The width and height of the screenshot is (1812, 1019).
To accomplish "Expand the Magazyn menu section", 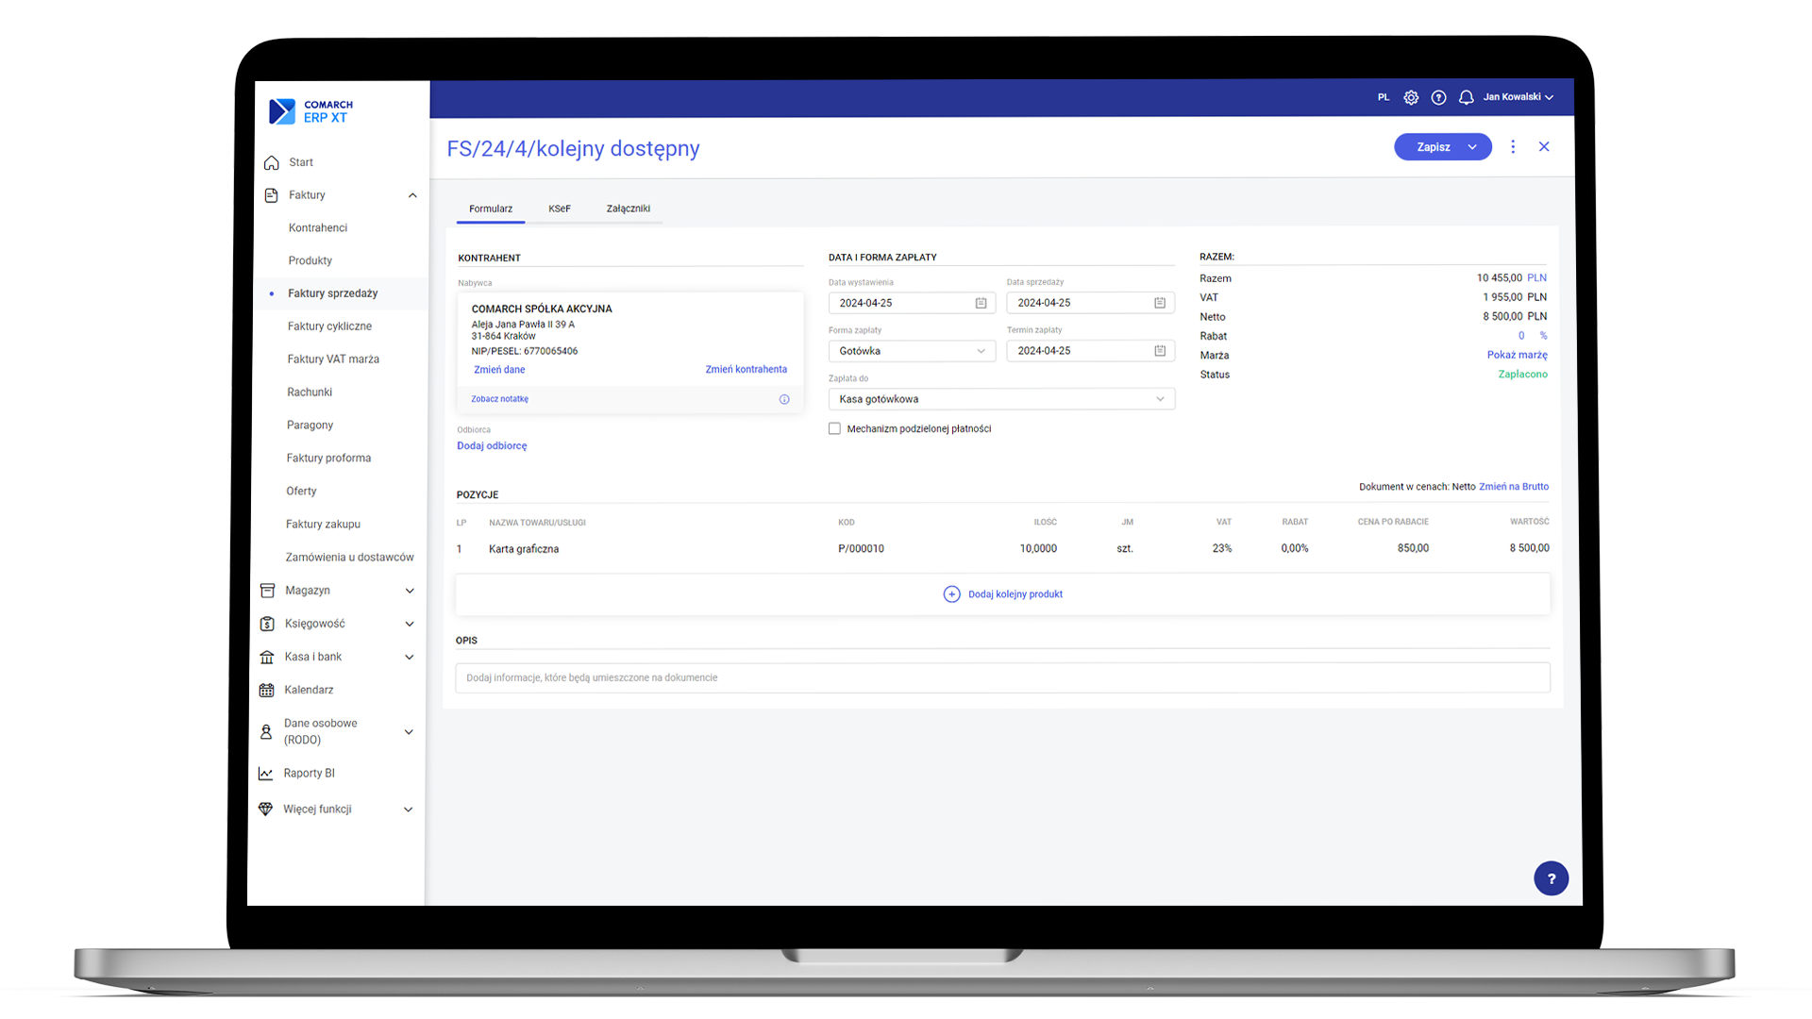I will point(410,591).
